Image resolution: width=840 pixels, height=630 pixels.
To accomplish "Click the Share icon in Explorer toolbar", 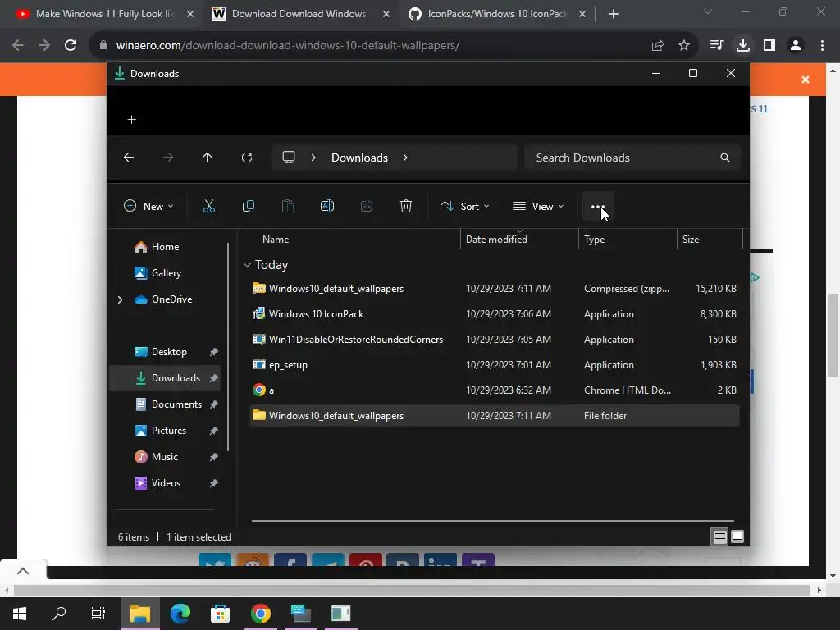I will pyautogui.click(x=367, y=206).
